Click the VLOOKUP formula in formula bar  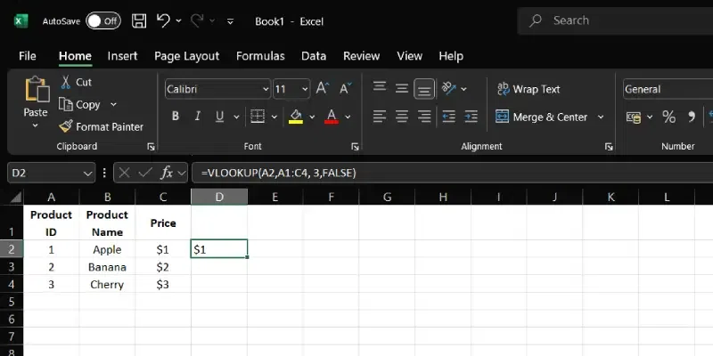coord(279,173)
